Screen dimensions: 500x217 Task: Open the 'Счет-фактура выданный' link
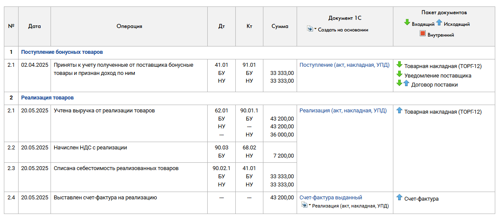tap(330, 198)
